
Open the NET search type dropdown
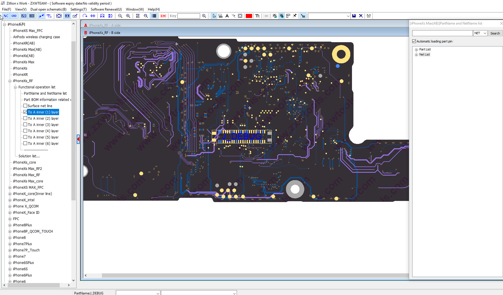[x=484, y=33]
